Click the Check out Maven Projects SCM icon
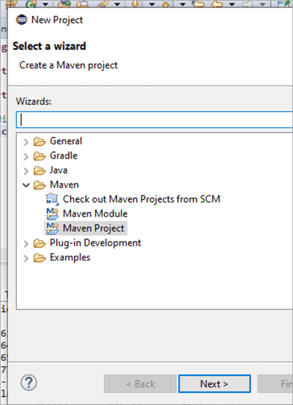The width and height of the screenshot is (293, 405). (52, 199)
